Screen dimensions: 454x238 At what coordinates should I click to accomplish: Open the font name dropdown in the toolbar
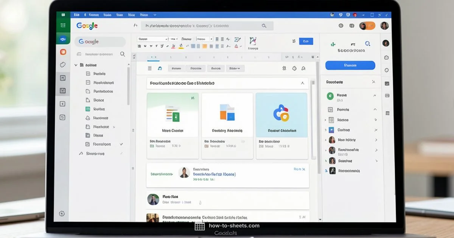click(152, 39)
